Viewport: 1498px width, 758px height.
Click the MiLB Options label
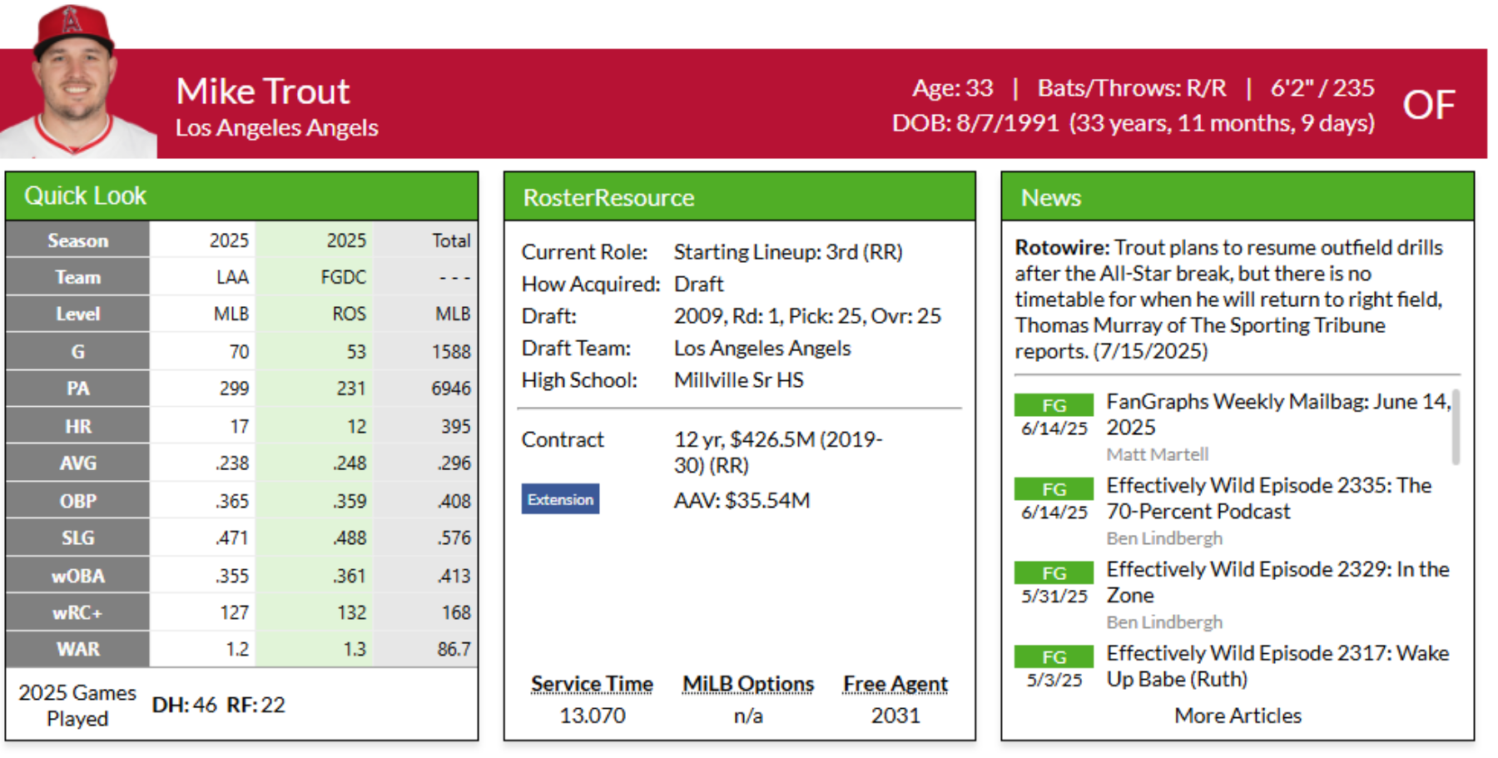748,684
